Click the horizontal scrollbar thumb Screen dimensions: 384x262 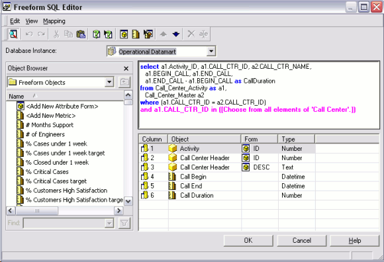coord(37,210)
